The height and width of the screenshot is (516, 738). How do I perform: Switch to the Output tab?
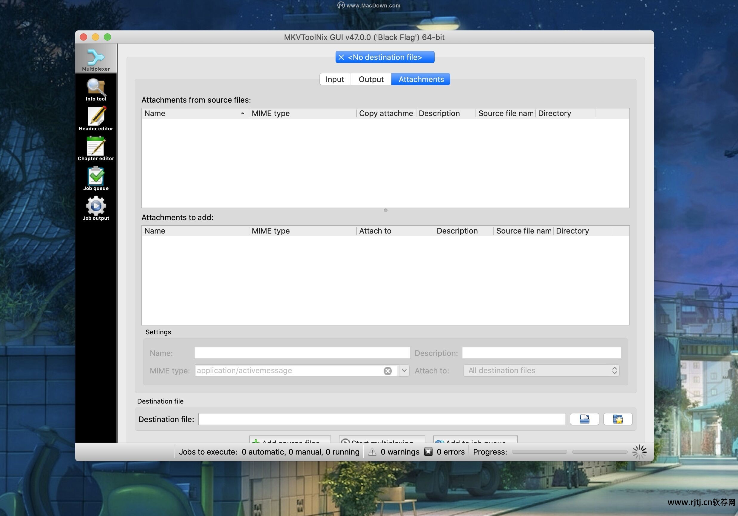click(x=371, y=79)
